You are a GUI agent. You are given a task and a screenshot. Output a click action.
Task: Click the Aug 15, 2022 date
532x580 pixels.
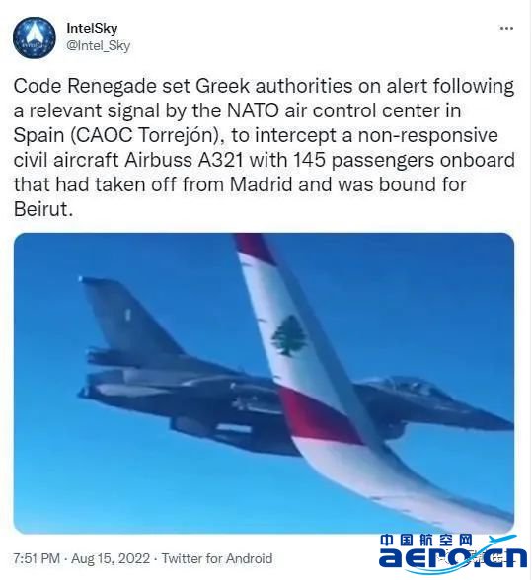coord(111,558)
